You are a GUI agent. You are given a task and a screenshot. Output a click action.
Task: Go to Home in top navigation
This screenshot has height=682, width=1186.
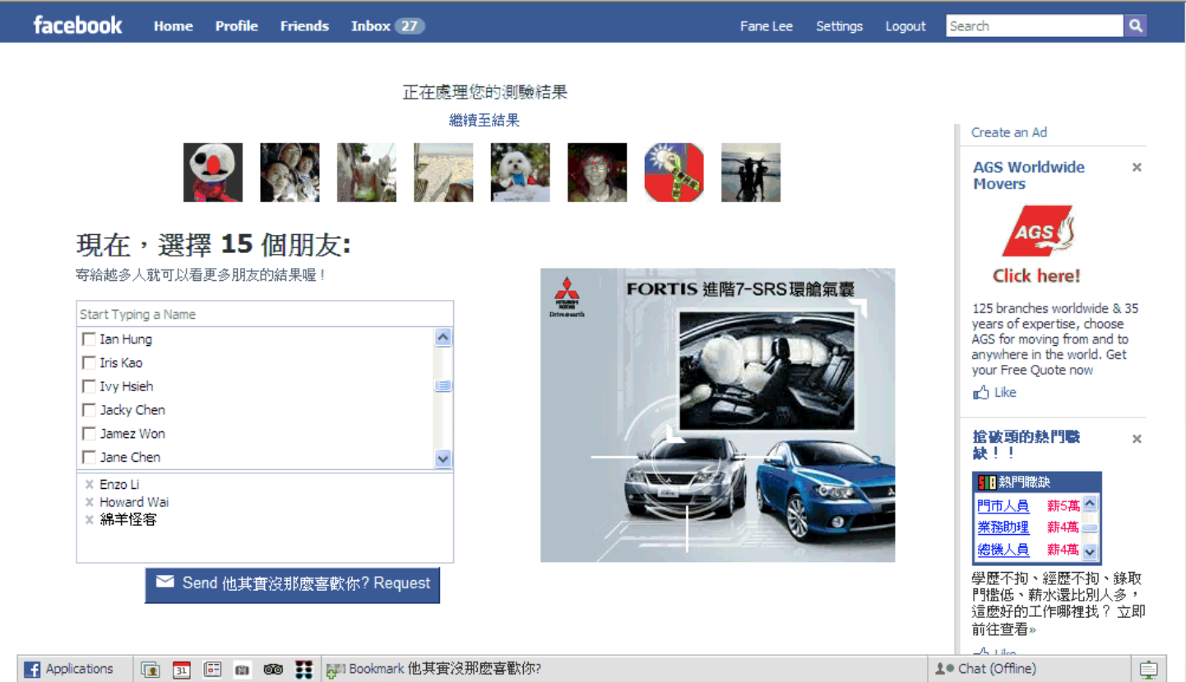pos(173,26)
